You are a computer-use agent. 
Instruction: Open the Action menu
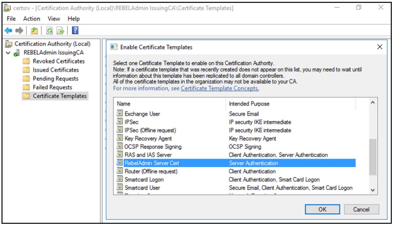pos(32,19)
